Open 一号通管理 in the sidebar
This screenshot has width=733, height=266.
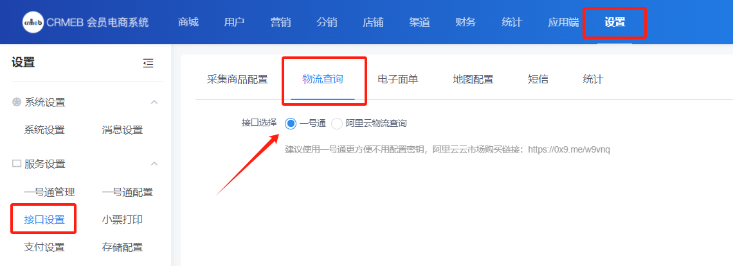[x=50, y=192]
